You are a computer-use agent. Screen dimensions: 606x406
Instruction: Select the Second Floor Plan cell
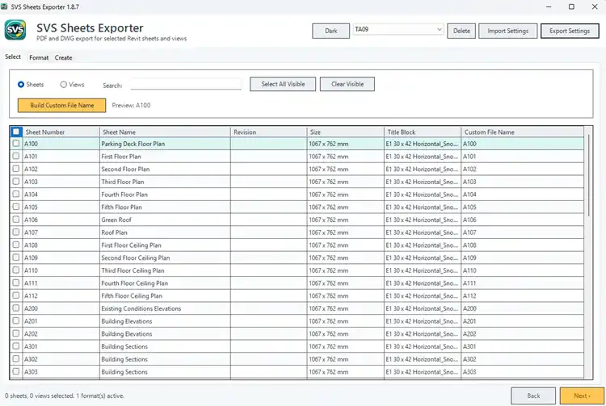click(165, 169)
